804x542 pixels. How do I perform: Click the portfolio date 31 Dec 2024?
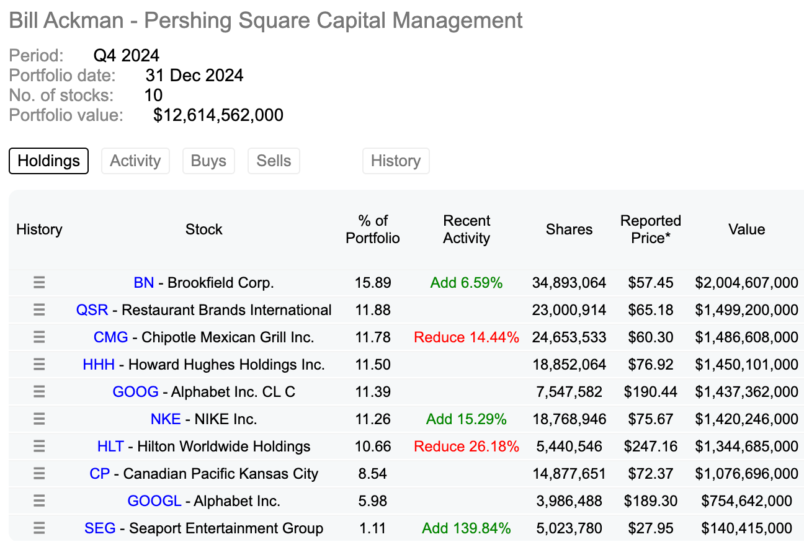coord(194,76)
